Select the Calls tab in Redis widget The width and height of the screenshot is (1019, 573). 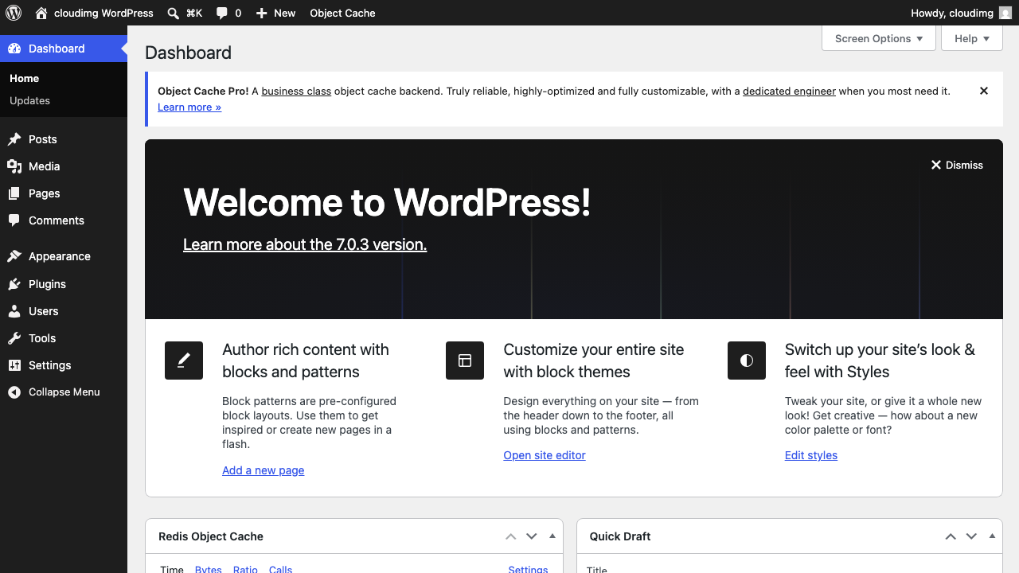pyautogui.click(x=280, y=569)
